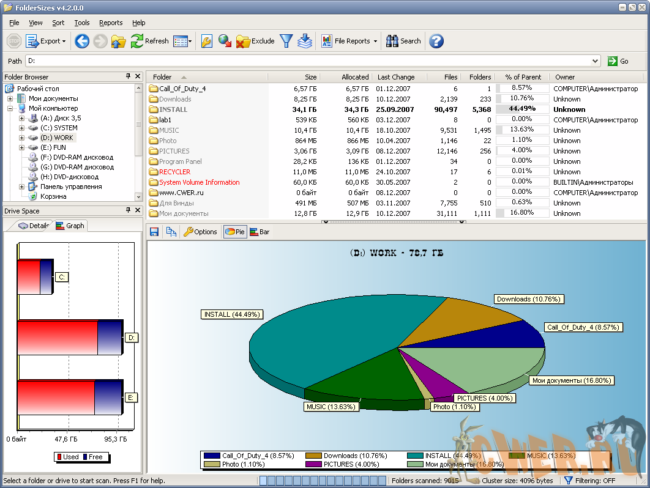This screenshot has width=650, height=488.
Task: Copy the graph to clipboard
Action: [171, 232]
